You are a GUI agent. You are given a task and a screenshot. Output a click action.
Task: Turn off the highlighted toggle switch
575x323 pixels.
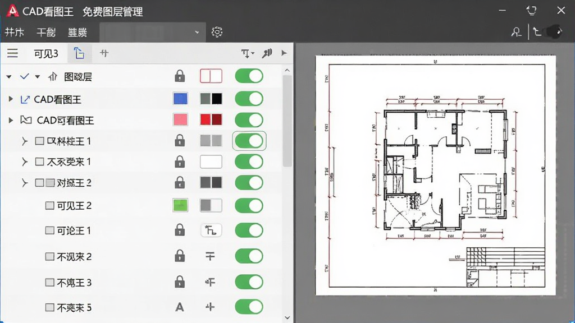point(249,141)
